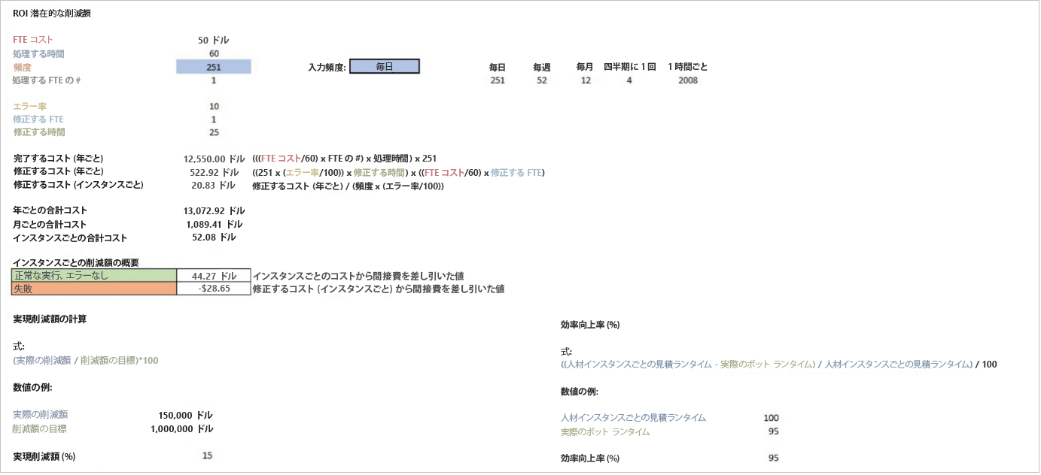Click the 完了するコスト (年ごと) label
This screenshot has width=1041, height=475.
(58, 159)
